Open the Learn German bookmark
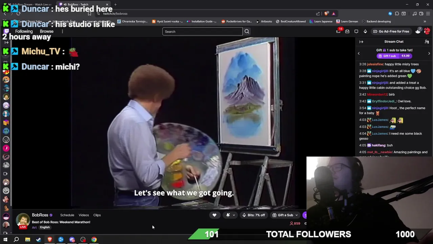Image resolution: width=433 pixels, height=244 pixels. (x=347, y=21)
